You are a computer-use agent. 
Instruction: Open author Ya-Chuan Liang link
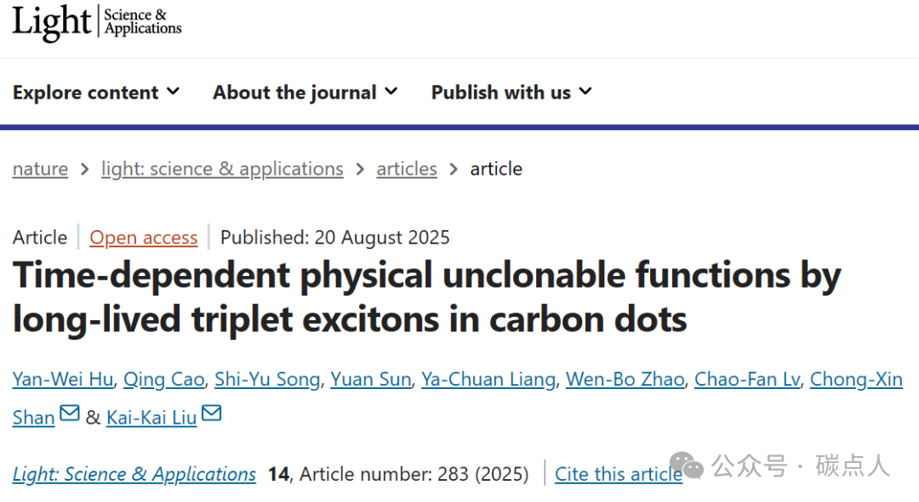point(488,379)
